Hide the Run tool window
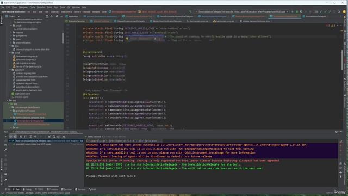348x196 pixels. (x=341, y=132)
